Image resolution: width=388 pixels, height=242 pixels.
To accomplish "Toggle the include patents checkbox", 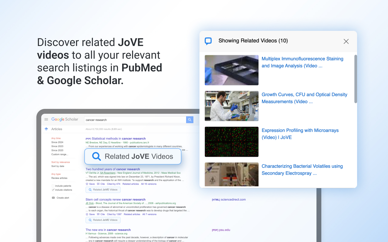I will [53, 186].
